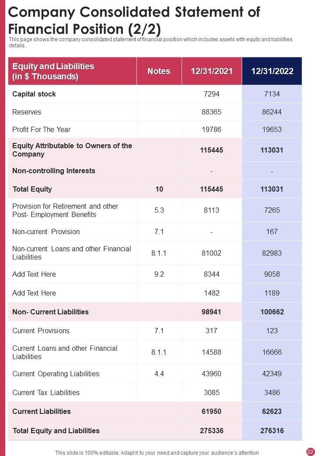This screenshot has width=315, height=456.
Task: Click the Non-current Provision note 7.1 cell
Action: [x=159, y=232]
